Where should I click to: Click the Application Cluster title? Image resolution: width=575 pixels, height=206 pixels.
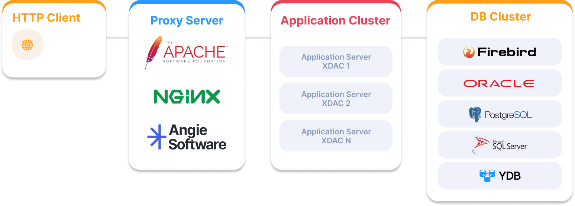pyautogui.click(x=336, y=20)
